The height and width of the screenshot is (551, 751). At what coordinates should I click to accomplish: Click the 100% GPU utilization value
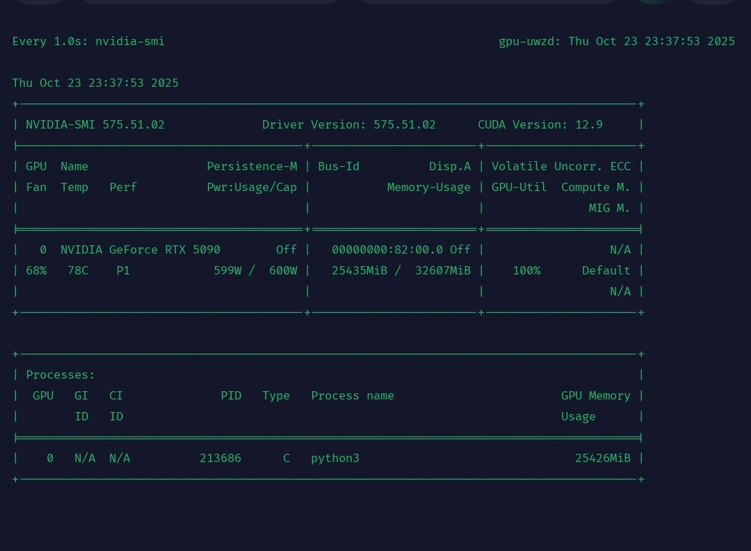tap(526, 270)
